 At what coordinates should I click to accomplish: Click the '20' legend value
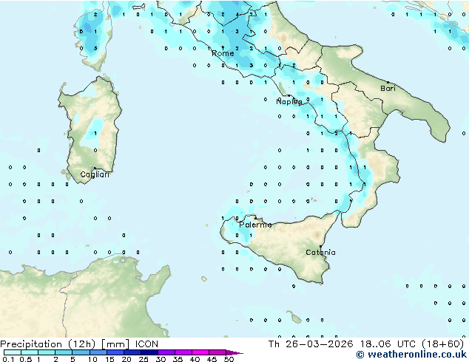pos(126,359)
